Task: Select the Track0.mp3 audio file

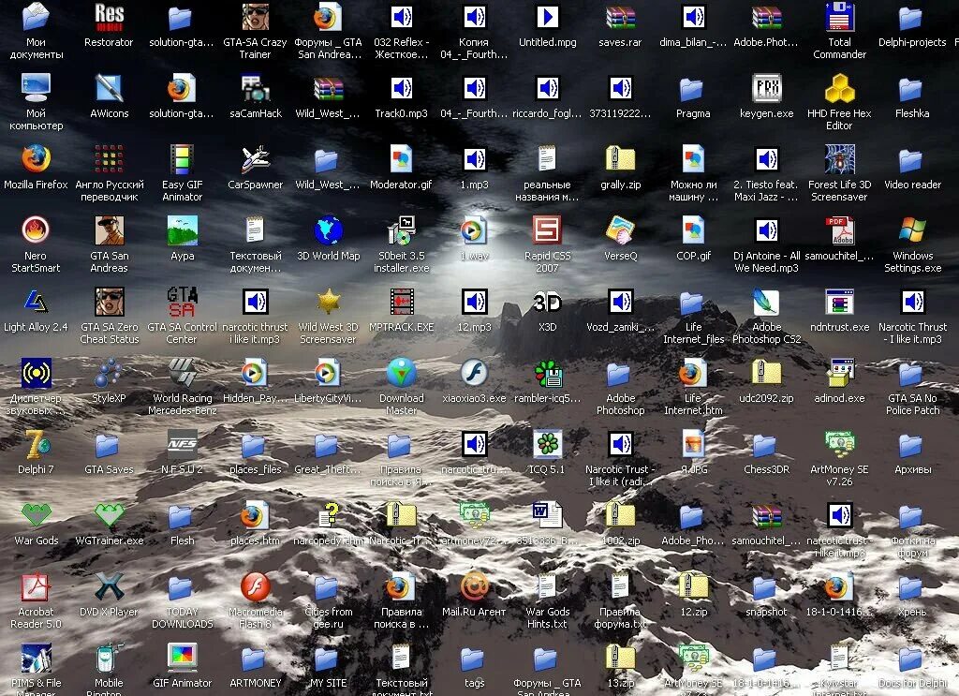Action: click(x=401, y=88)
